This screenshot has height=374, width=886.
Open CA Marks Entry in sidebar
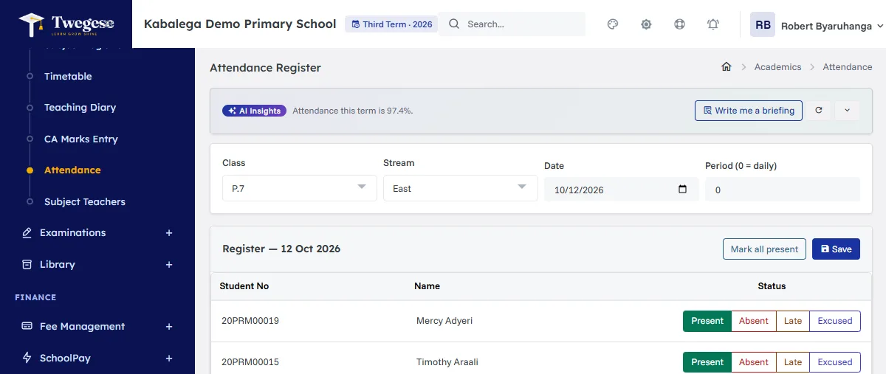point(81,139)
